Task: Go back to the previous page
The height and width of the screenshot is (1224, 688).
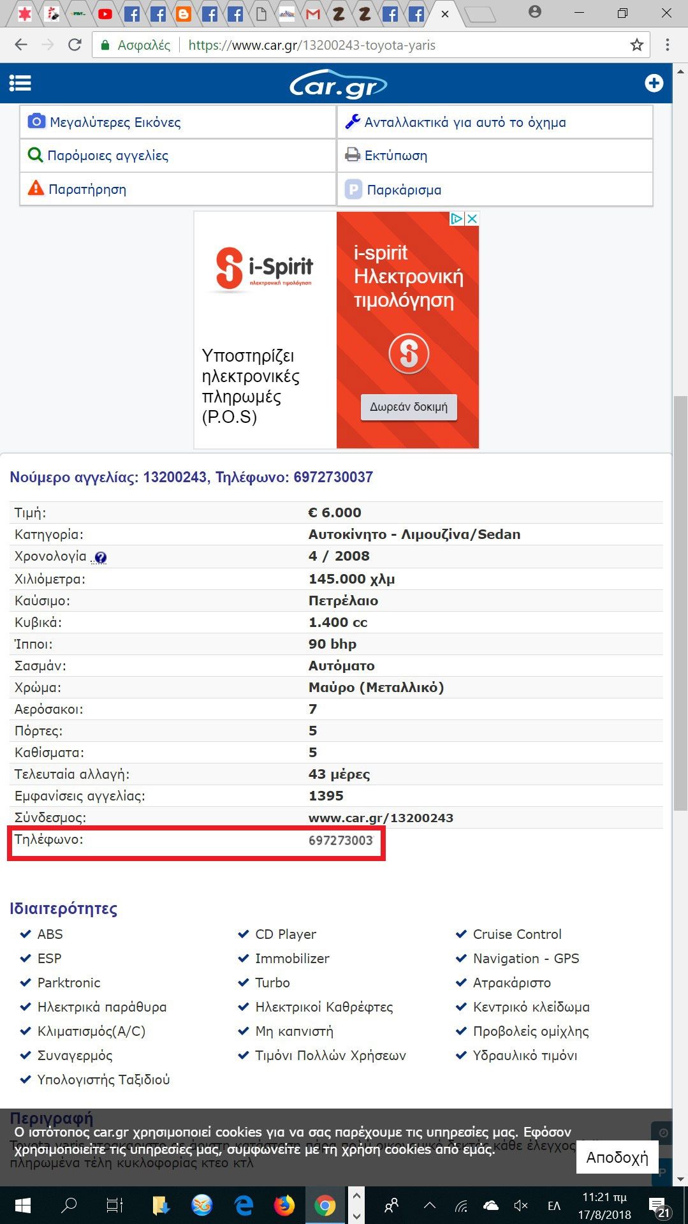Action: pos(21,45)
